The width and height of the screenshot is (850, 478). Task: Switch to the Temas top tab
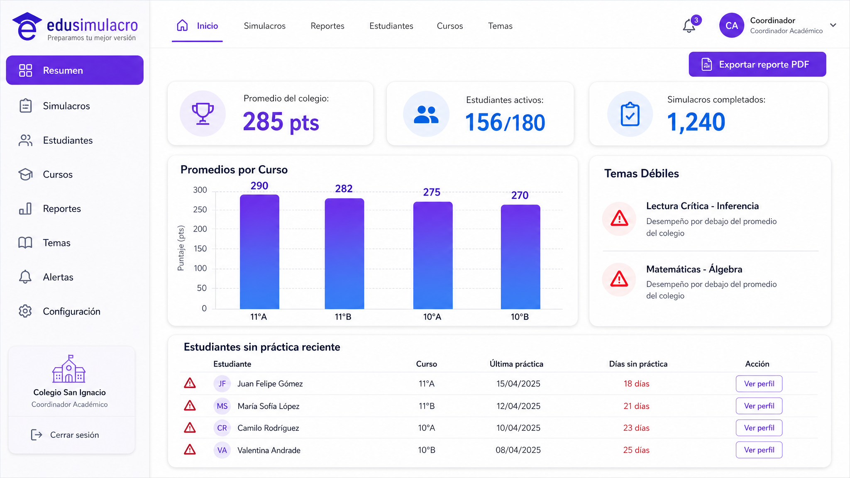500,26
